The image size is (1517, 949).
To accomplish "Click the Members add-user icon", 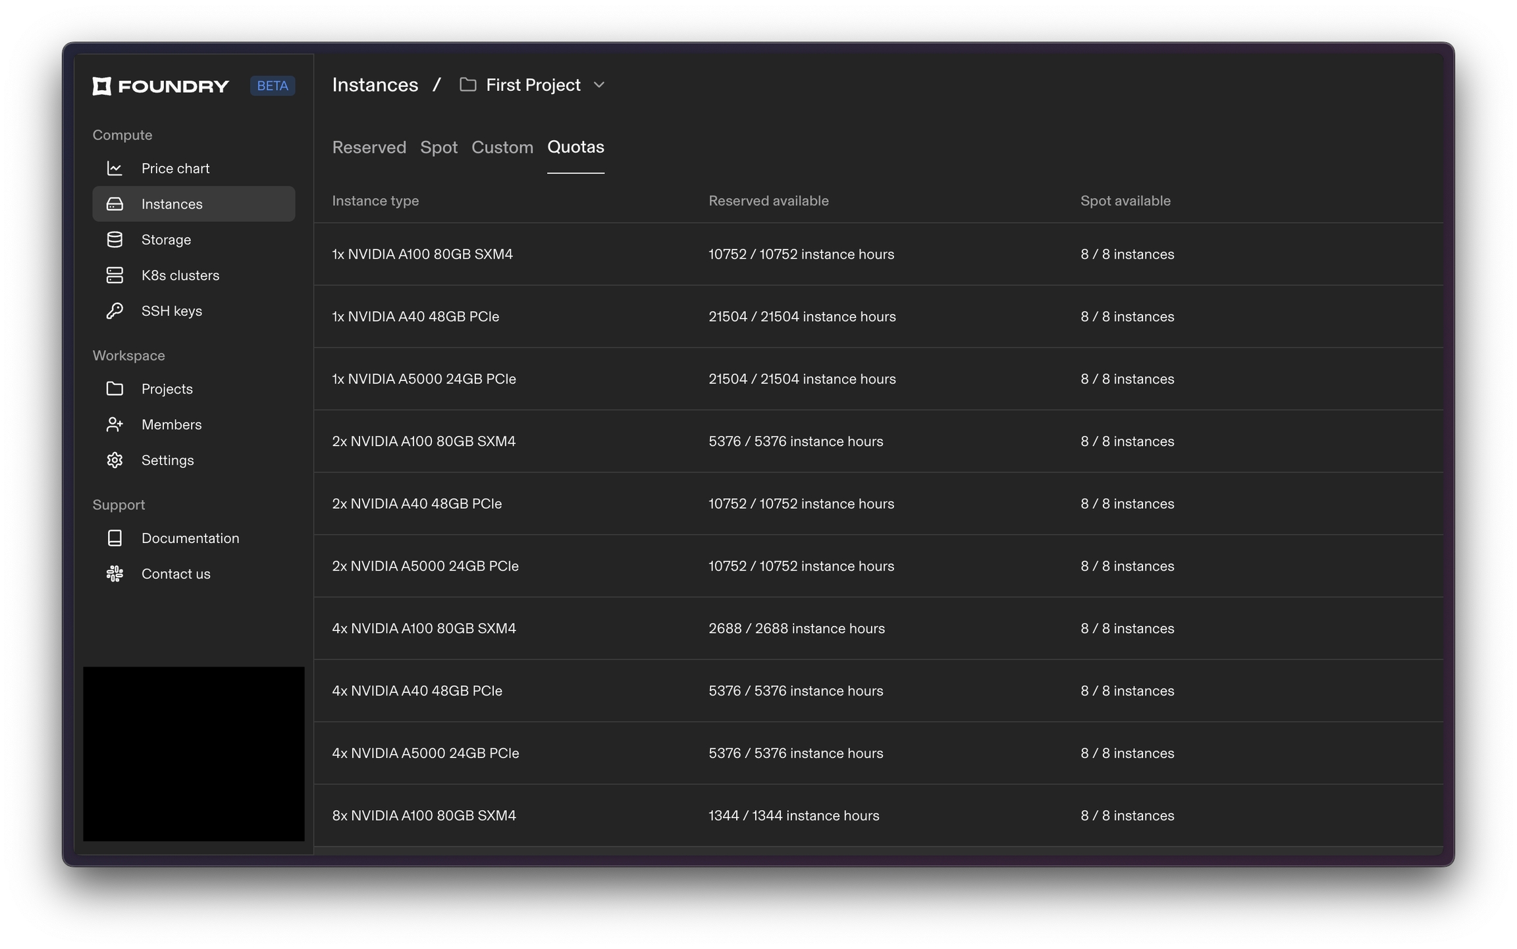I will coord(115,424).
